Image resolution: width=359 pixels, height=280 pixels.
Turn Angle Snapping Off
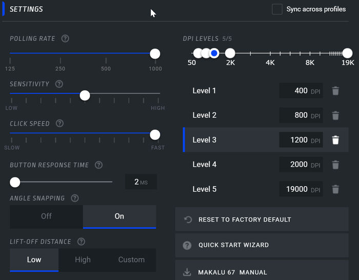[x=47, y=216]
